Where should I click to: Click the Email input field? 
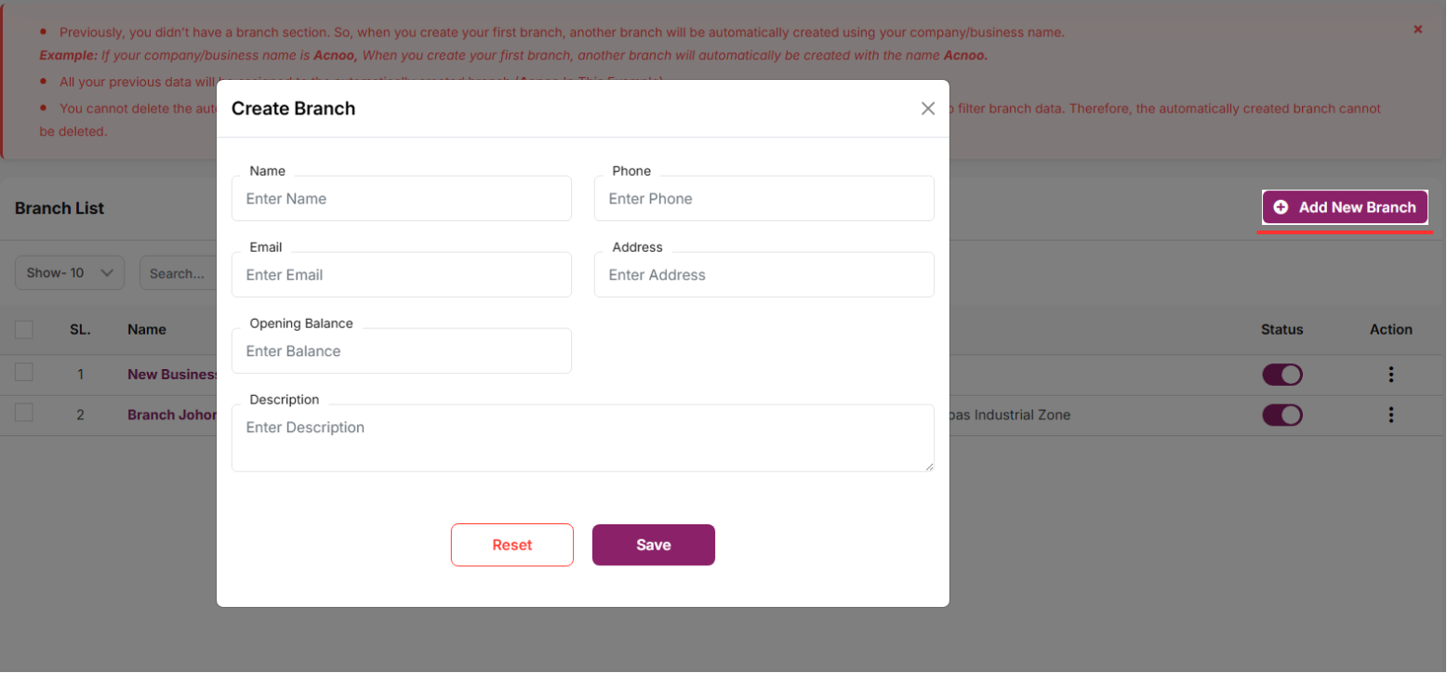[401, 275]
